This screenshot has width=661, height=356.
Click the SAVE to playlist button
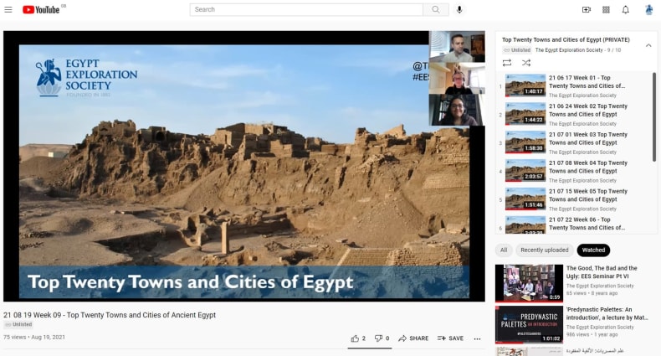pos(450,338)
